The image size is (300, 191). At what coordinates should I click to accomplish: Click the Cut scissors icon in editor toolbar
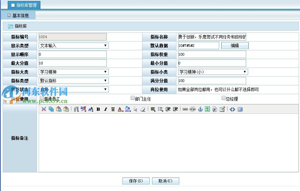tap(44, 109)
